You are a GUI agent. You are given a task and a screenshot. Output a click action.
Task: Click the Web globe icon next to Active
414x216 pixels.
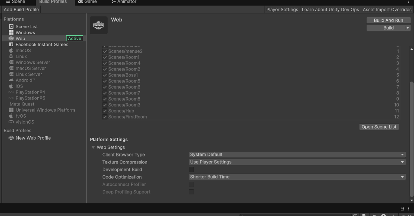coord(11,38)
